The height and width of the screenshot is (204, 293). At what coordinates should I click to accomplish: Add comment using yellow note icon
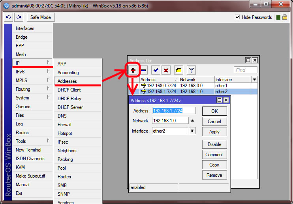(x=178, y=70)
